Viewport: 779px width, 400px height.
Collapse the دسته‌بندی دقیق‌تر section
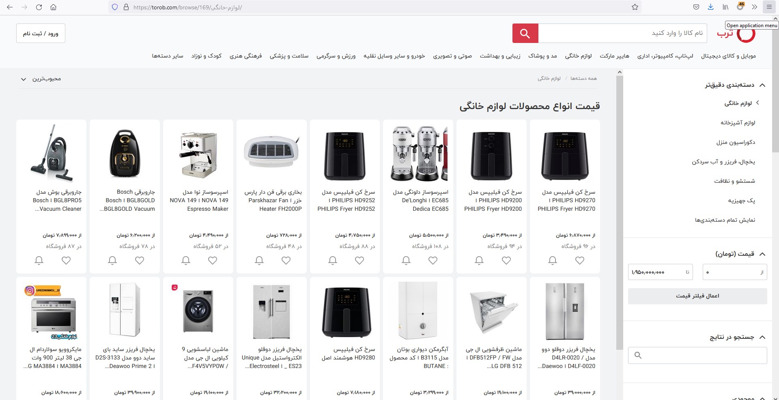762,85
